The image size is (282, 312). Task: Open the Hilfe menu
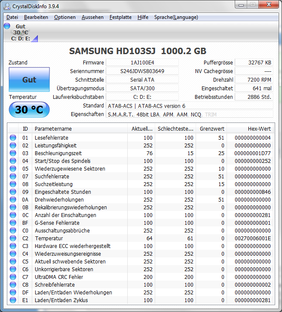coord(143,17)
